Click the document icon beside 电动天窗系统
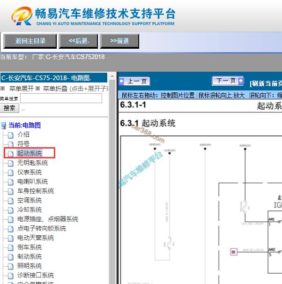282x284 pixels. pyautogui.click(x=11, y=239)
